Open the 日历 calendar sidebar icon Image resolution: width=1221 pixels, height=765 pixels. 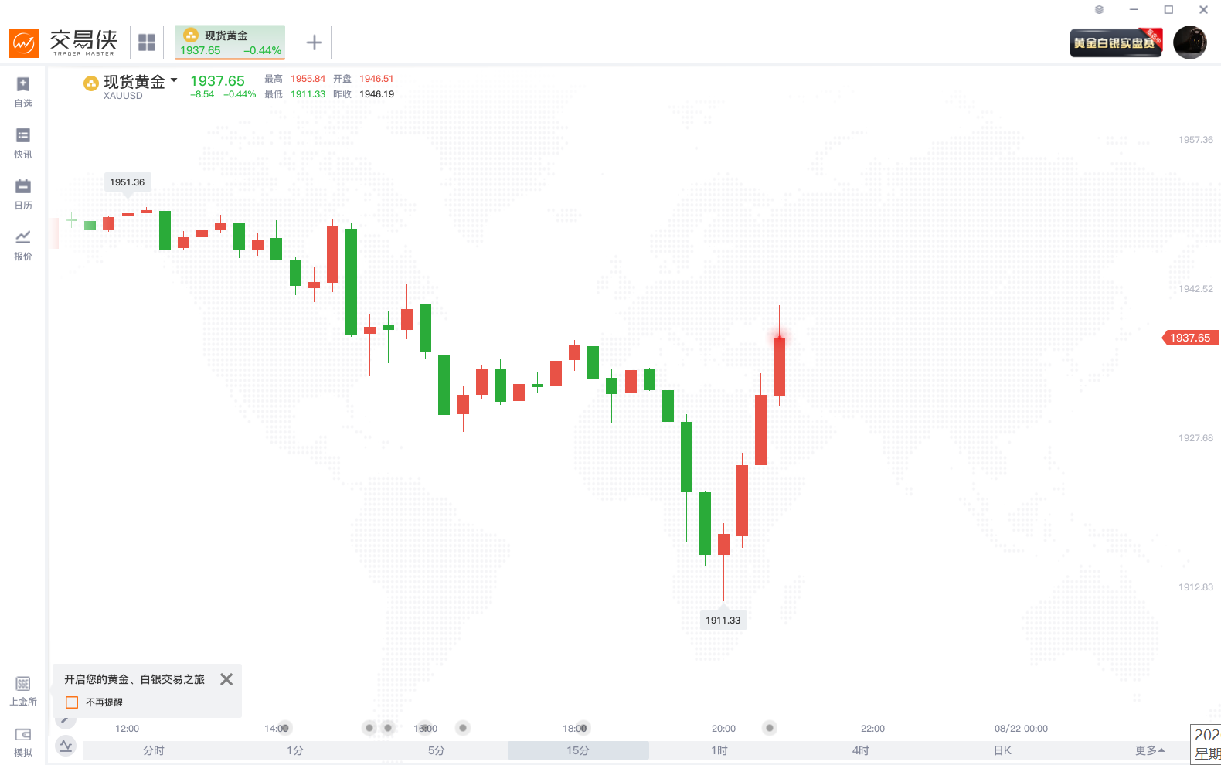23,193
